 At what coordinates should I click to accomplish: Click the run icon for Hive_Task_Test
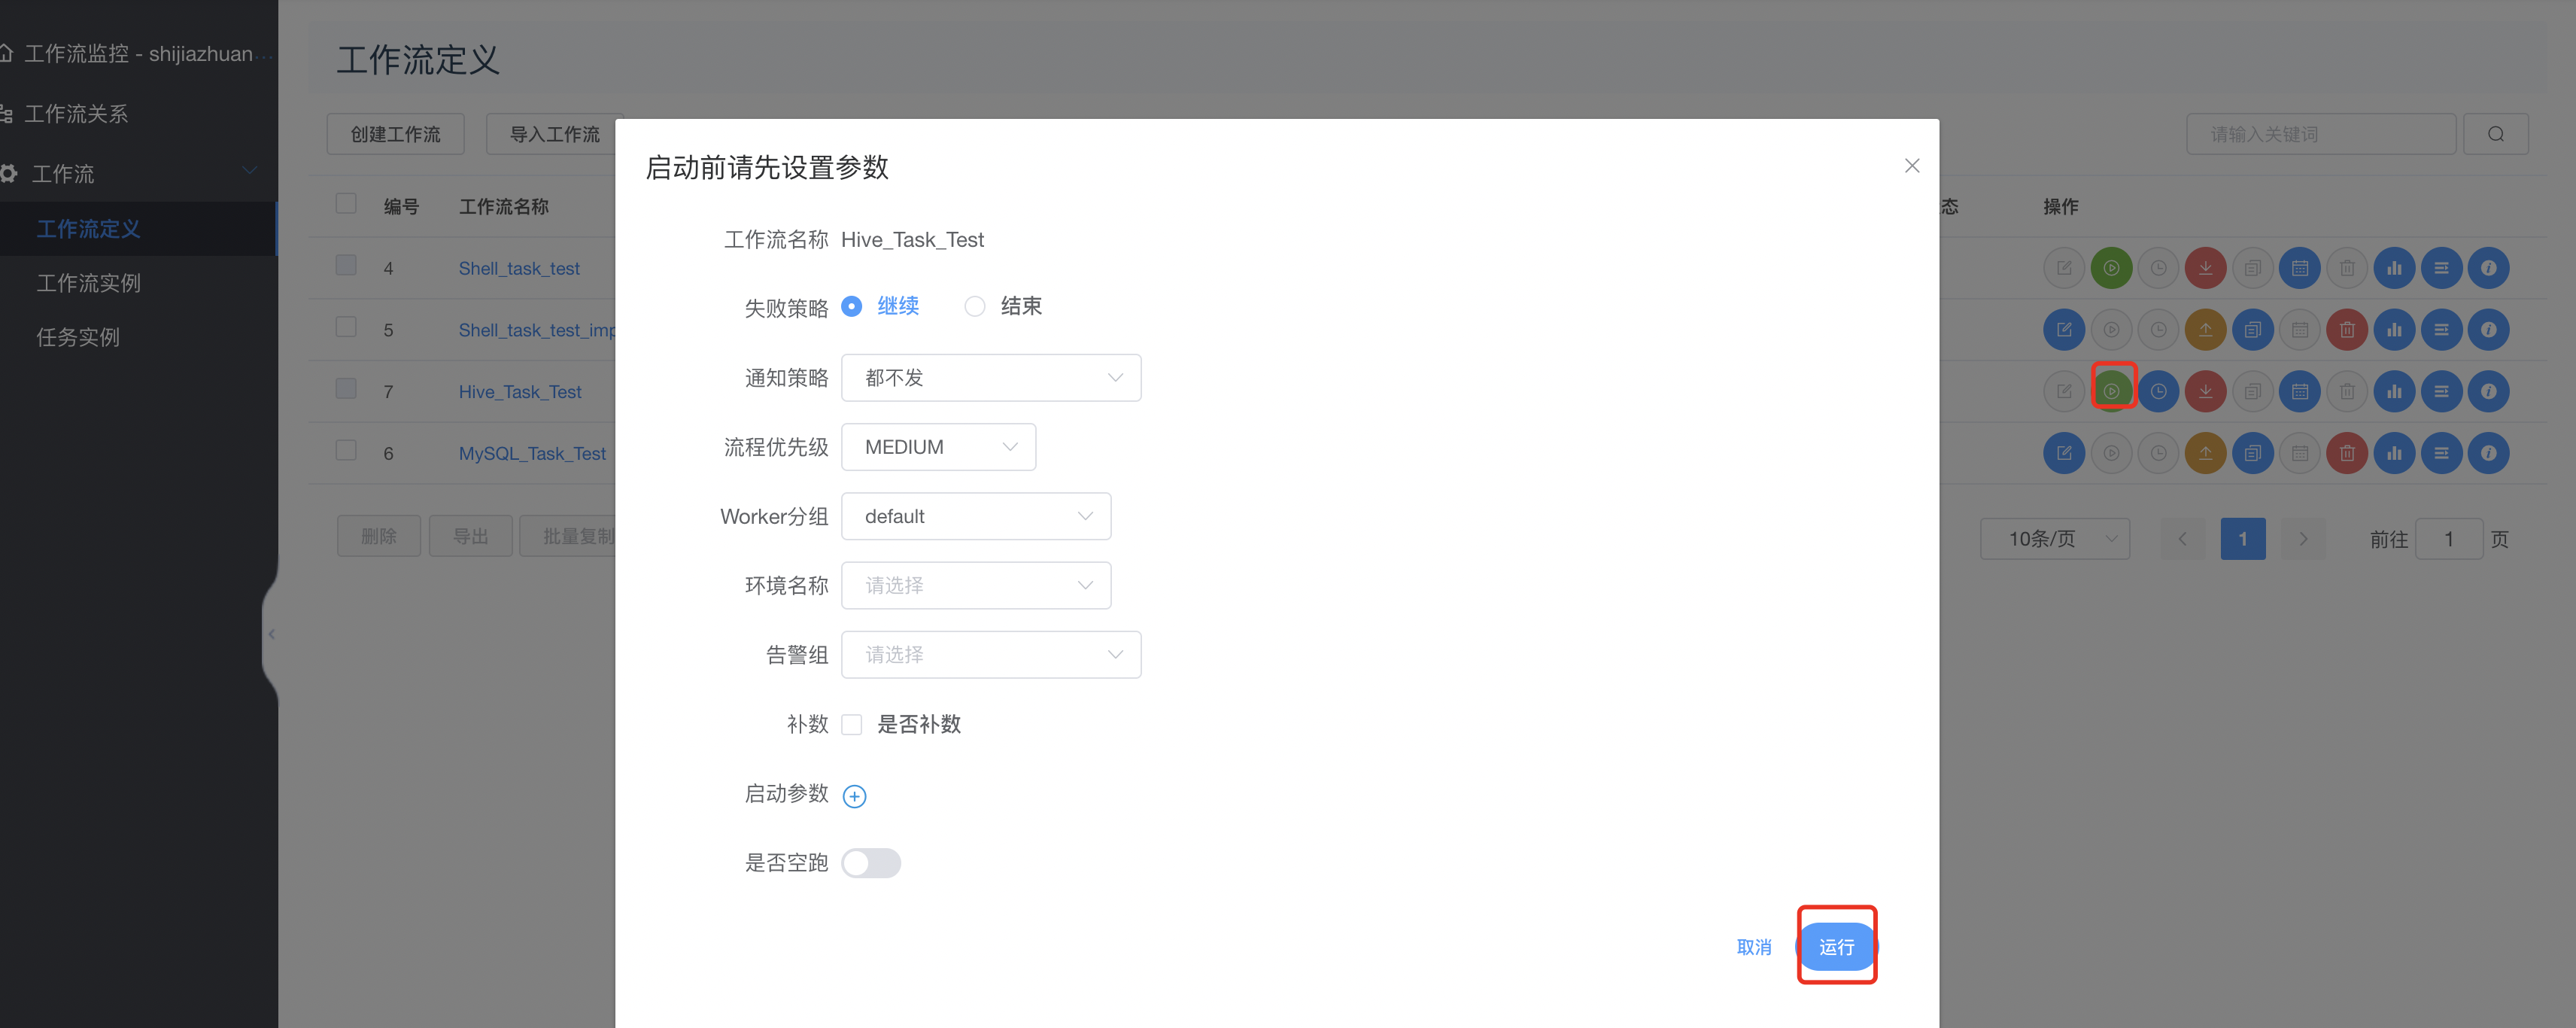2111,391
